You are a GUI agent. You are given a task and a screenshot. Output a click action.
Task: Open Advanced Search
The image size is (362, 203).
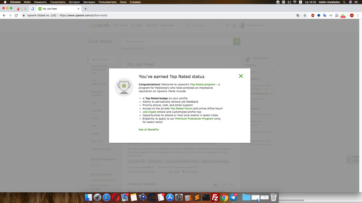[x=133, y=49]
